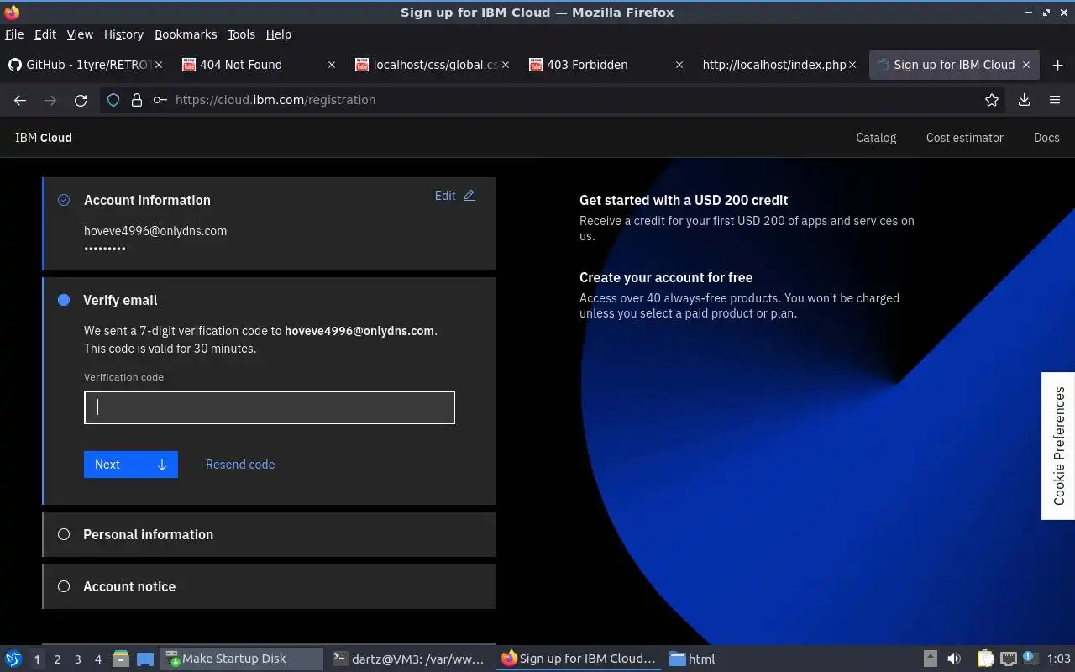The height and width of the screenshot is (672, 1075).
Task: Open a new tab with plus button
Action: click(1057, 65)
